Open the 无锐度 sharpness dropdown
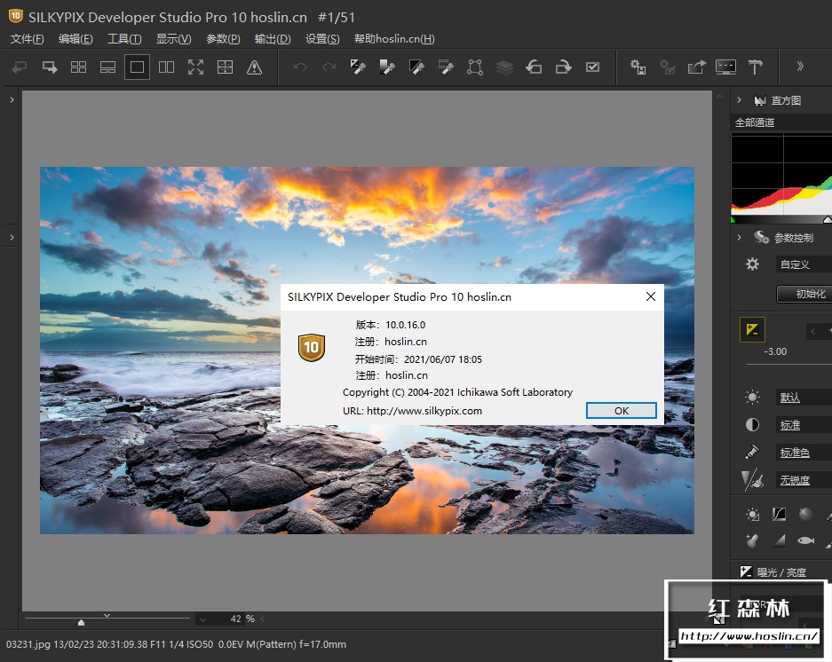 [804, 480]
